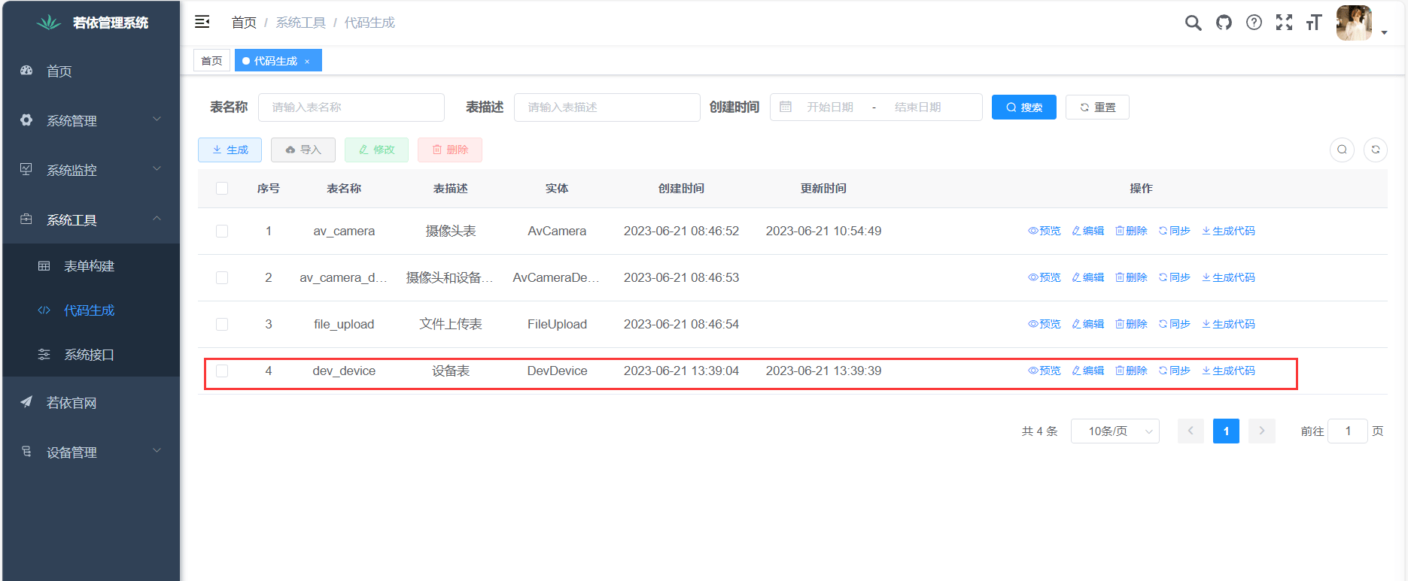The image size is (1408, 581).
Task: Go to 首页 in sidebar
Action: tap(91, 71)
